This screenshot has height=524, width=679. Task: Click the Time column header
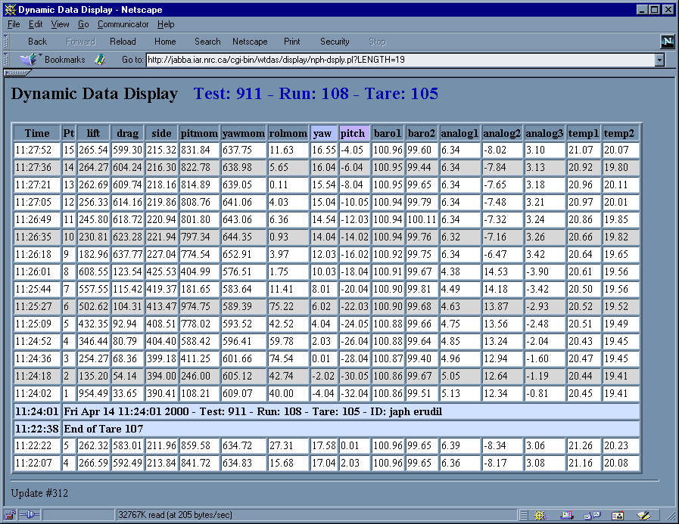(x=37, y=133)
